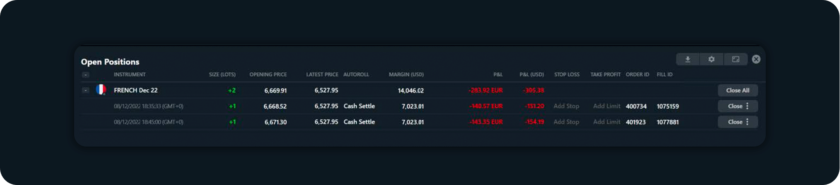Sort by the Instrument column header
840x185 pixels.
130,74
